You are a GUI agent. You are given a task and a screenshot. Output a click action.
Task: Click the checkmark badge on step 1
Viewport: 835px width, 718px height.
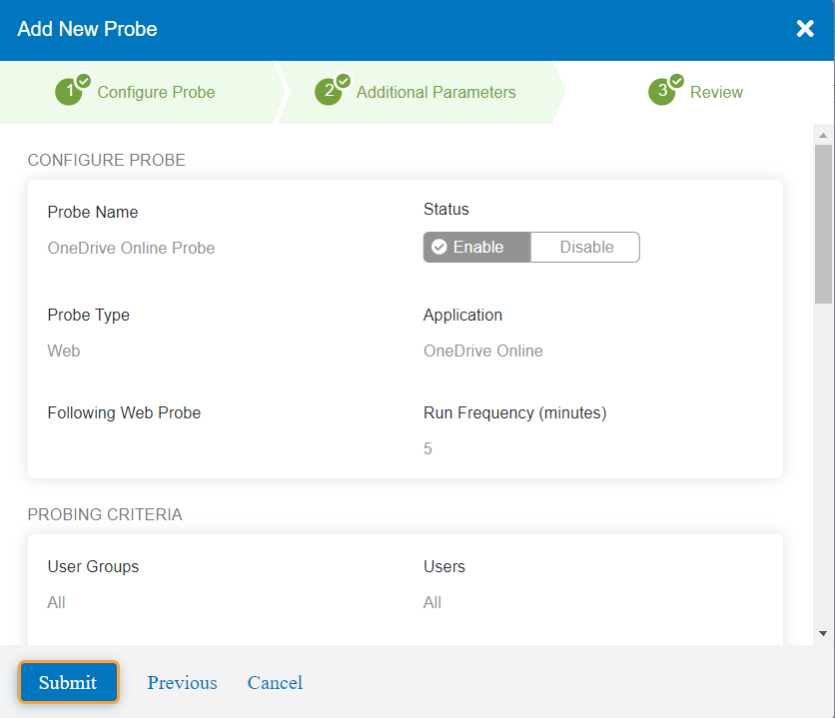tap(83, 79)
